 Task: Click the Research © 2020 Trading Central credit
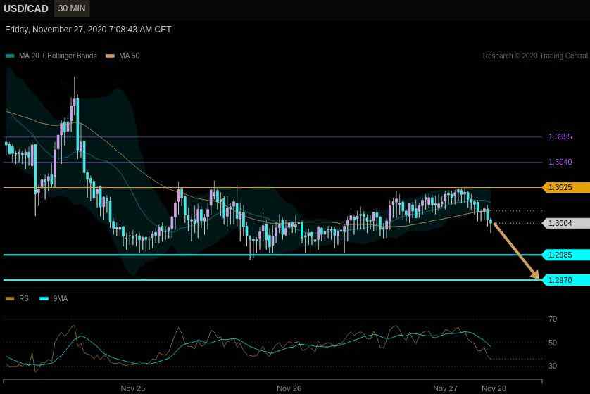pyautogui.click(x=535, y=56)
